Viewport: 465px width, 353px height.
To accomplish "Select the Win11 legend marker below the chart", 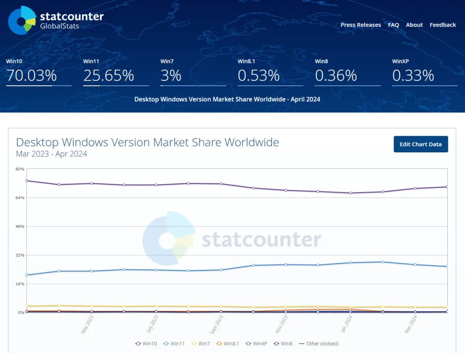I will pyautogui.click(x=166, y=344).
